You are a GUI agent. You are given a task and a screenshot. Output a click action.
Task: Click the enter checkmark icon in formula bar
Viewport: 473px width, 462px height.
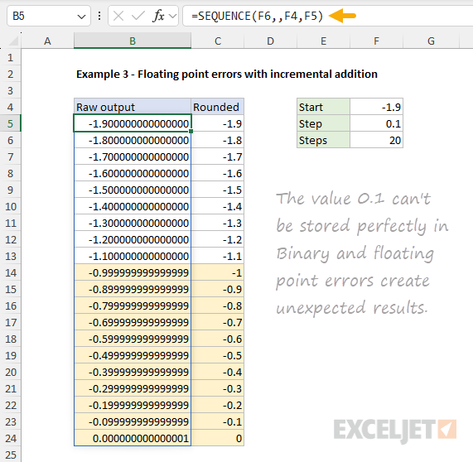pos(138,16)
